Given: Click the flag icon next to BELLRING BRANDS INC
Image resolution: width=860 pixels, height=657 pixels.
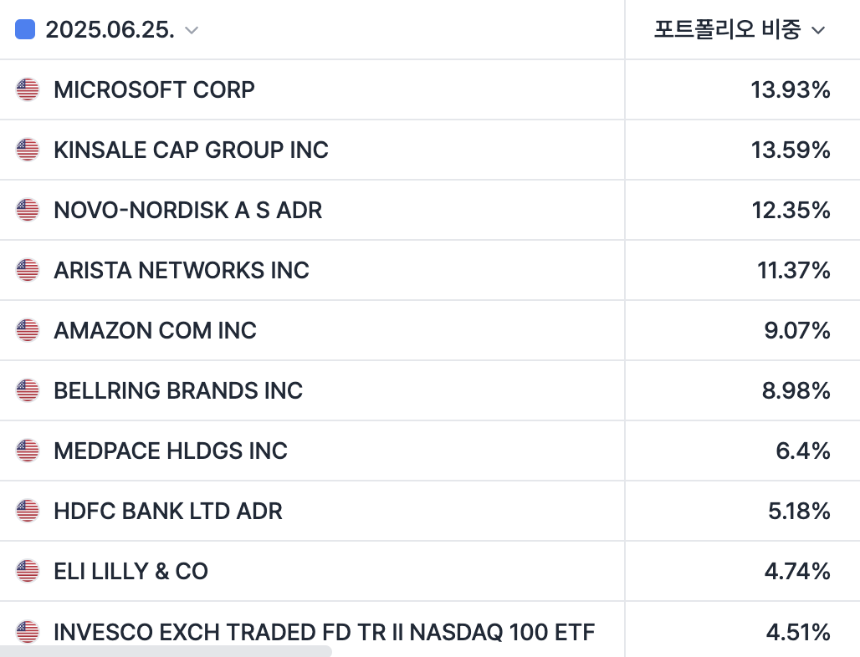Looking at the screenshot, I should tap(28, 390).
